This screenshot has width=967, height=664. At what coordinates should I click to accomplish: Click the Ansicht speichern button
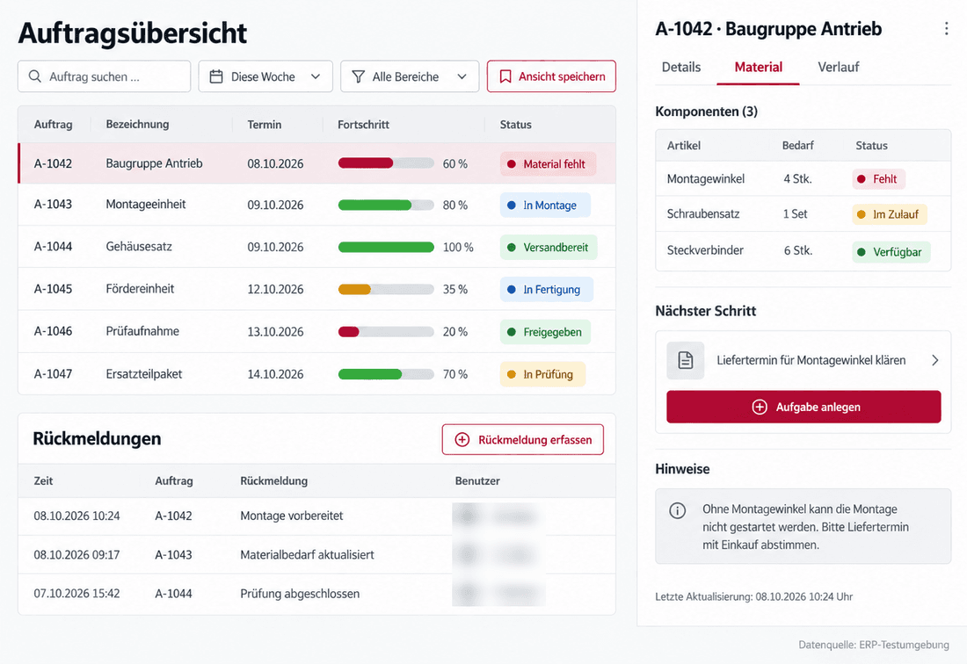(551, 76)
